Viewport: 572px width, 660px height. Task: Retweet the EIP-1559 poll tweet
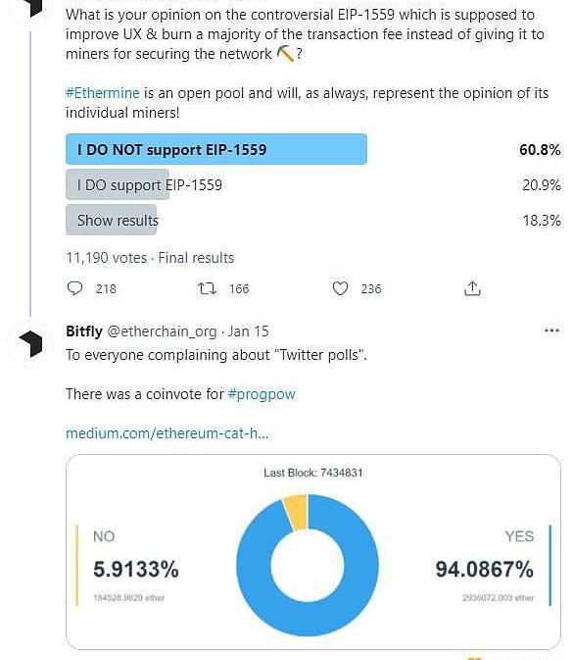click(207, 288)
